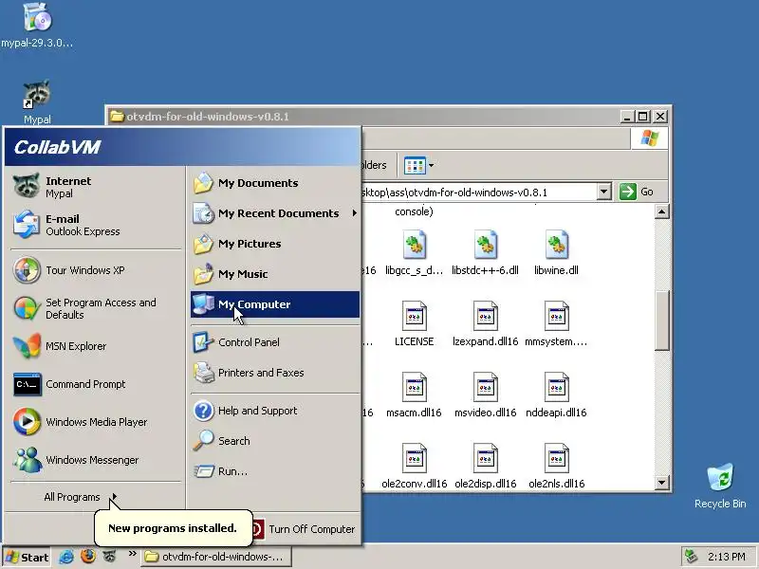The height and width of the screenshot is (569, 759).
Task: Open address bar dropdown arrow
Action: point(603,193)
